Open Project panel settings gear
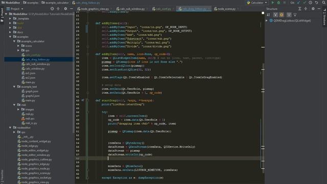 point(65,9)
